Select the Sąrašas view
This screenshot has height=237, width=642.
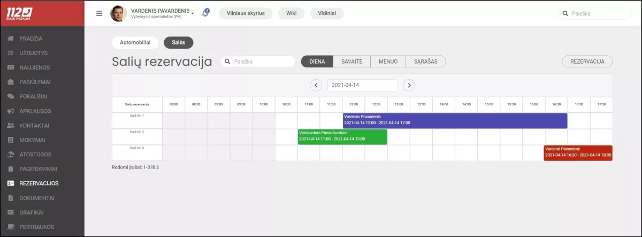click(425, 62)
